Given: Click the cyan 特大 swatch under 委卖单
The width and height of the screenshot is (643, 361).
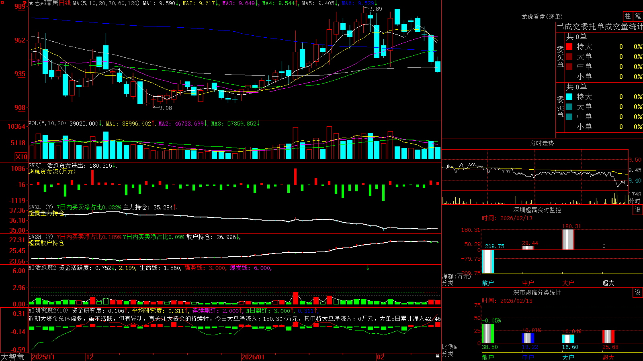Looking at the screenshot, I should tap(569, 97).
